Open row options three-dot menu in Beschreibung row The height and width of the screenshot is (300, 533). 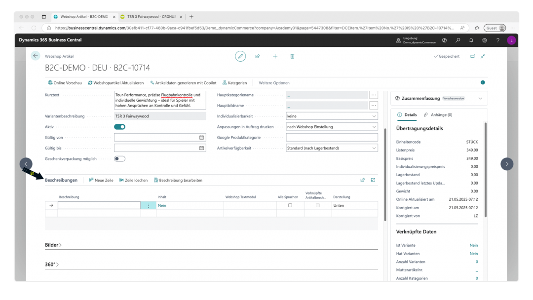148,206
